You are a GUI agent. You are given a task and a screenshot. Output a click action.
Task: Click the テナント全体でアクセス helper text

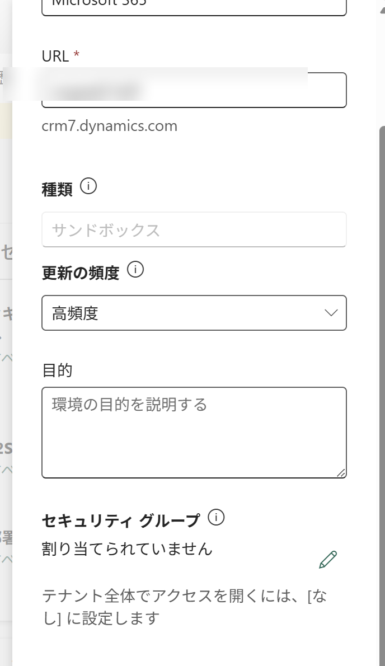pyautogui.click(x=184, y=607)
